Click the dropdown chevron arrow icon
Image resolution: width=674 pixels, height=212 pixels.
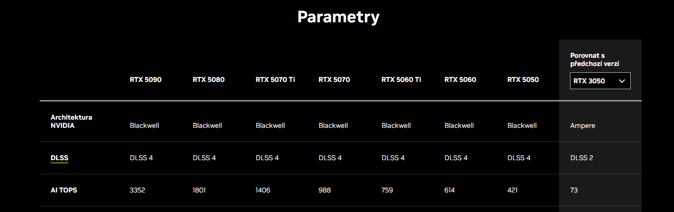622,81
